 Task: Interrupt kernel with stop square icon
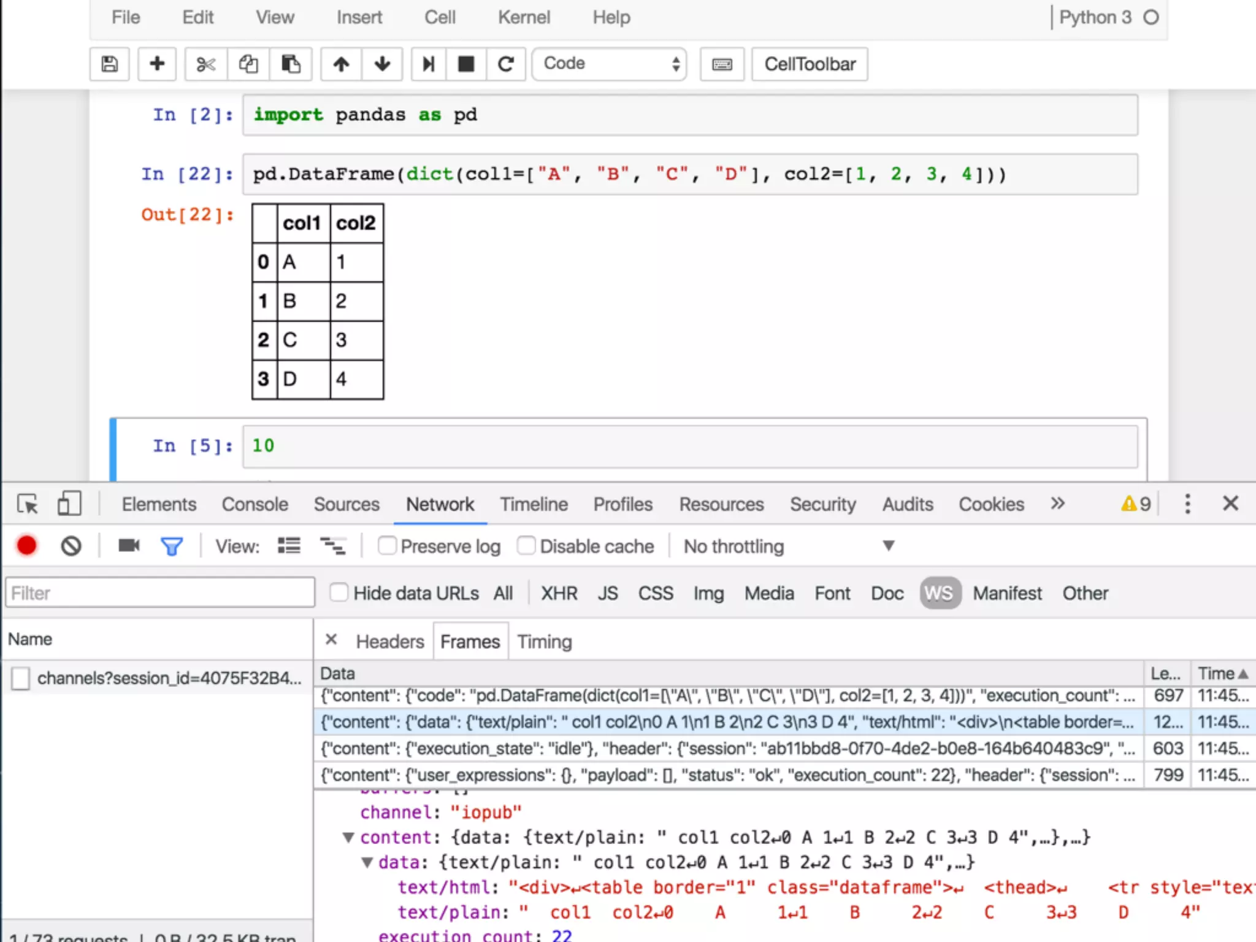[x=466, y=64]
